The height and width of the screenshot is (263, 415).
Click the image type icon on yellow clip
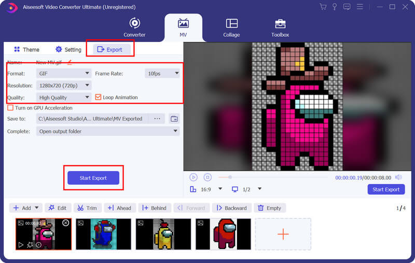140,223
